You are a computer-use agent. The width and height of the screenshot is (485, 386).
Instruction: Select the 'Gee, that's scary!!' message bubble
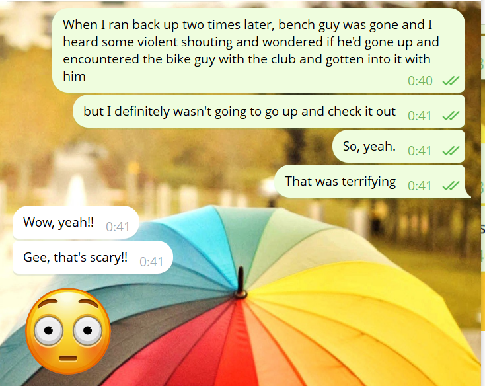[x=93, y=257]
